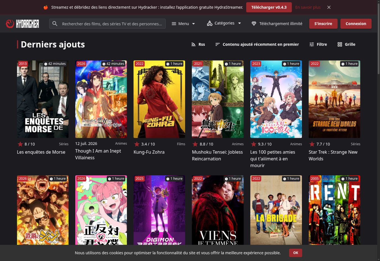Open the Rss feed link

(x=198, y=44)
